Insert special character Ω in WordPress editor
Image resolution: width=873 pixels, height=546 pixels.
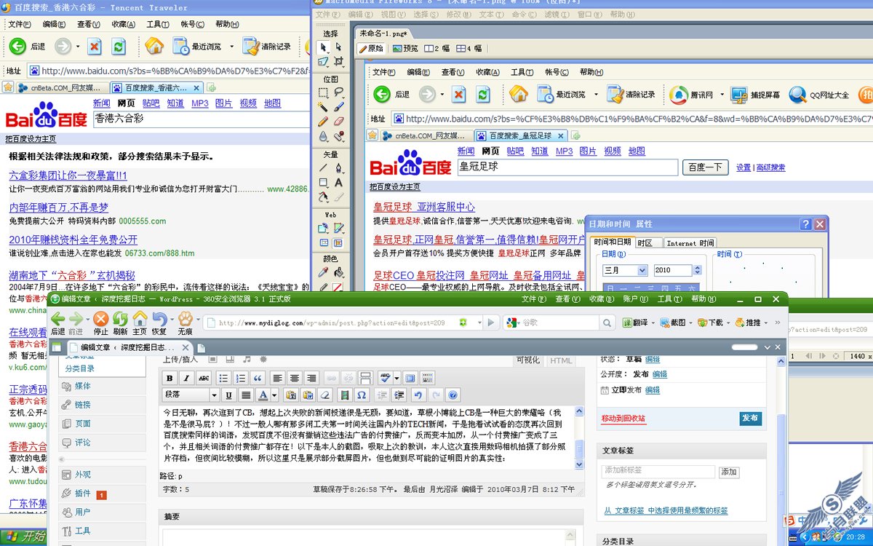361,395
